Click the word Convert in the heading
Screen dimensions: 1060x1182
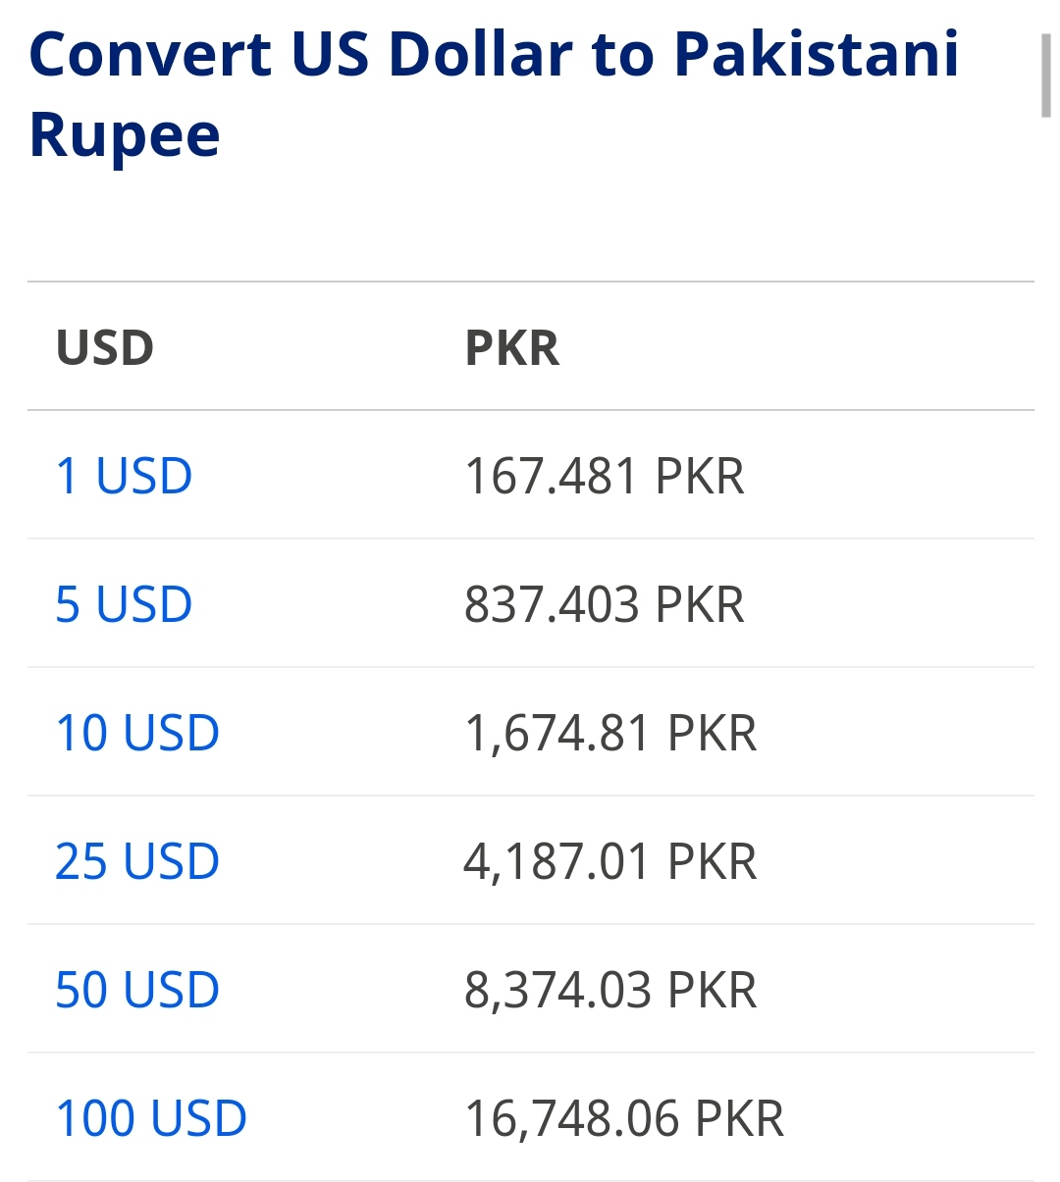(150, 54)
